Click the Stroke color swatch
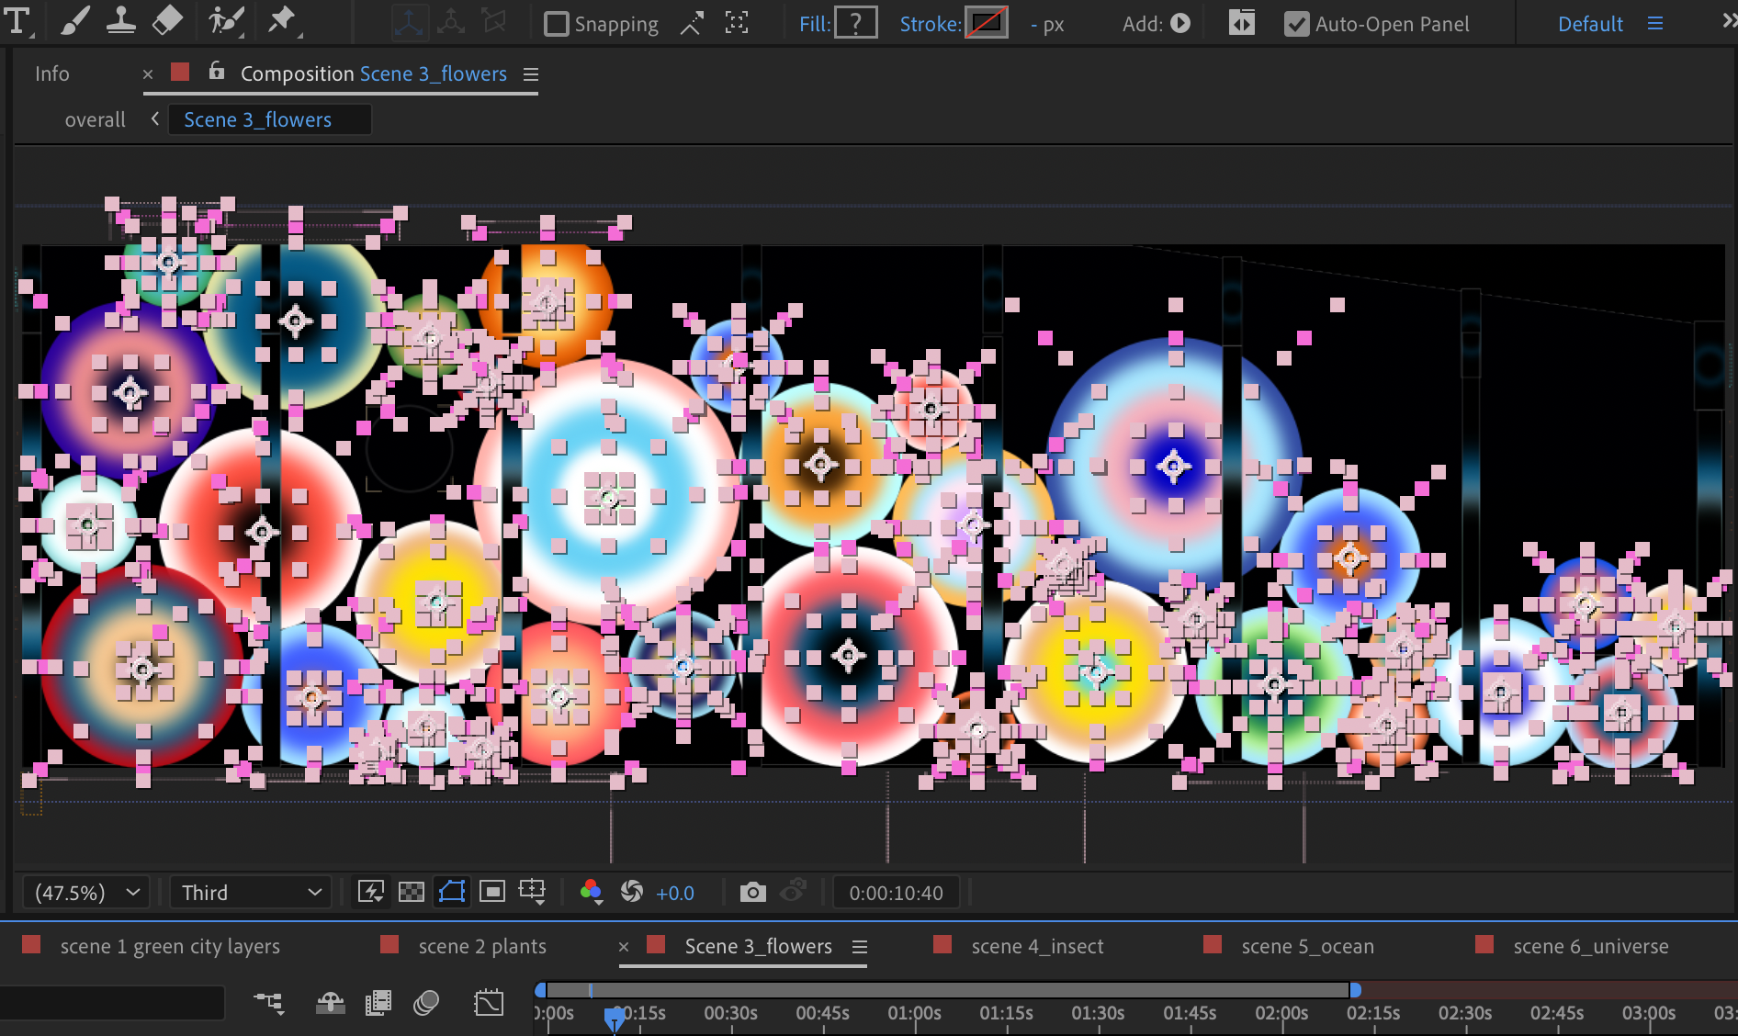 [986, 24]
